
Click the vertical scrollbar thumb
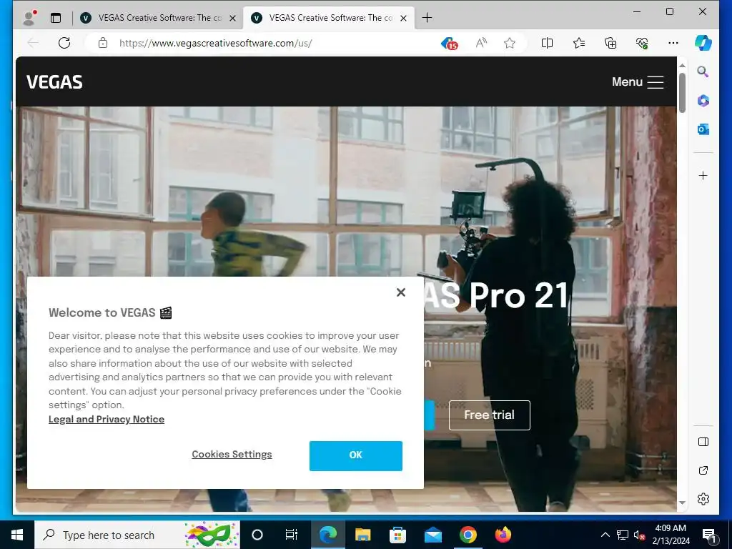(x=682, y=92)
